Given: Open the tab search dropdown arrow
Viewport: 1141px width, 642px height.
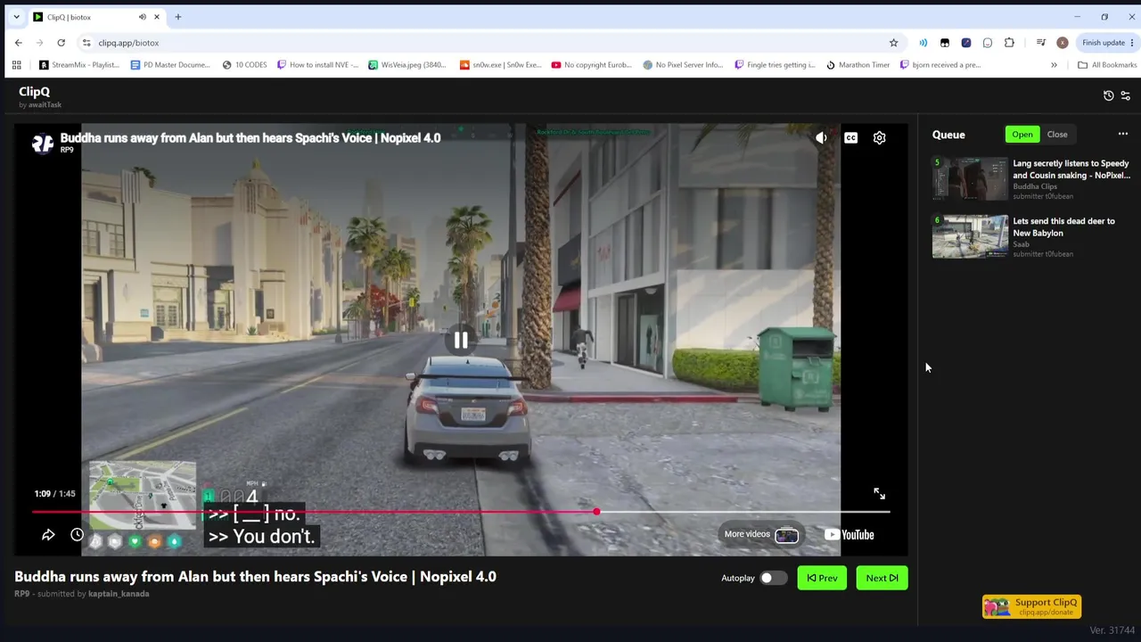Looking at the screenshot, I should [16, 17].
